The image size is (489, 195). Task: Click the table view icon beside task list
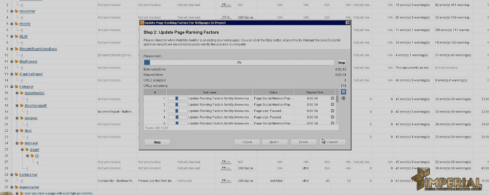tap(343, 92)
